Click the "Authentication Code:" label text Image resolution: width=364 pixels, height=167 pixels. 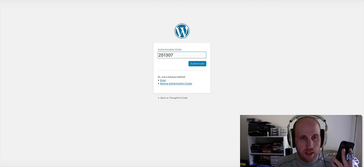point(170,50)
